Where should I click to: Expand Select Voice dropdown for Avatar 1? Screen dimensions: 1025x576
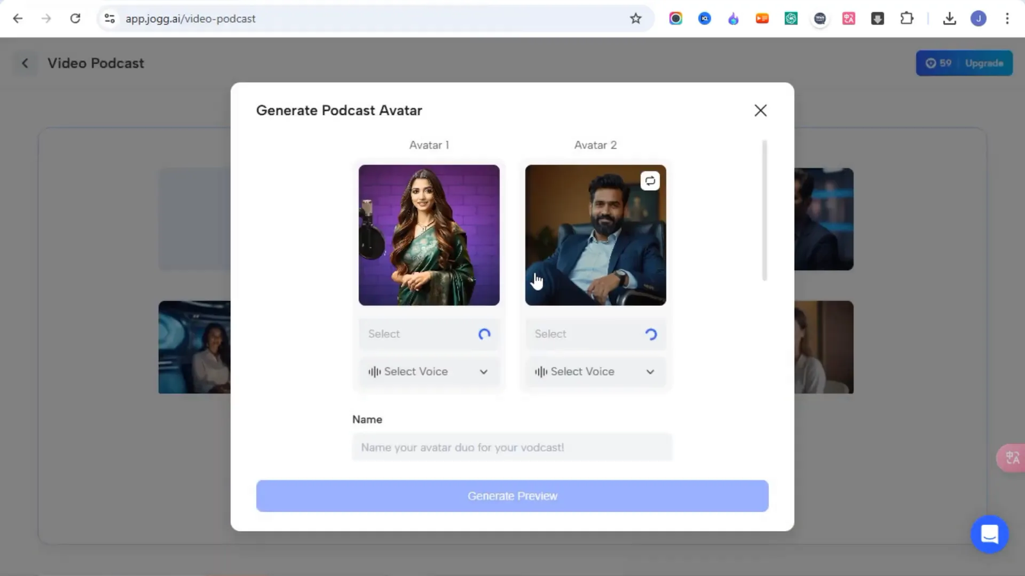point(429,372)
